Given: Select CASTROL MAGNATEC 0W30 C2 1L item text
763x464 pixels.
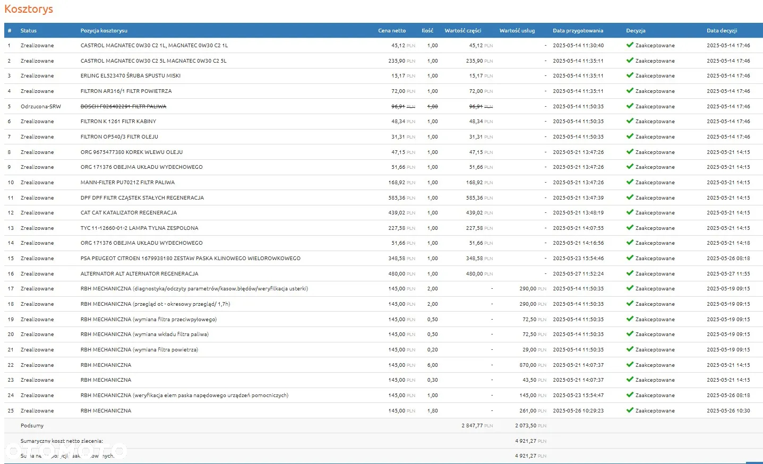Looking at the screenshot, I should point(154,45).
